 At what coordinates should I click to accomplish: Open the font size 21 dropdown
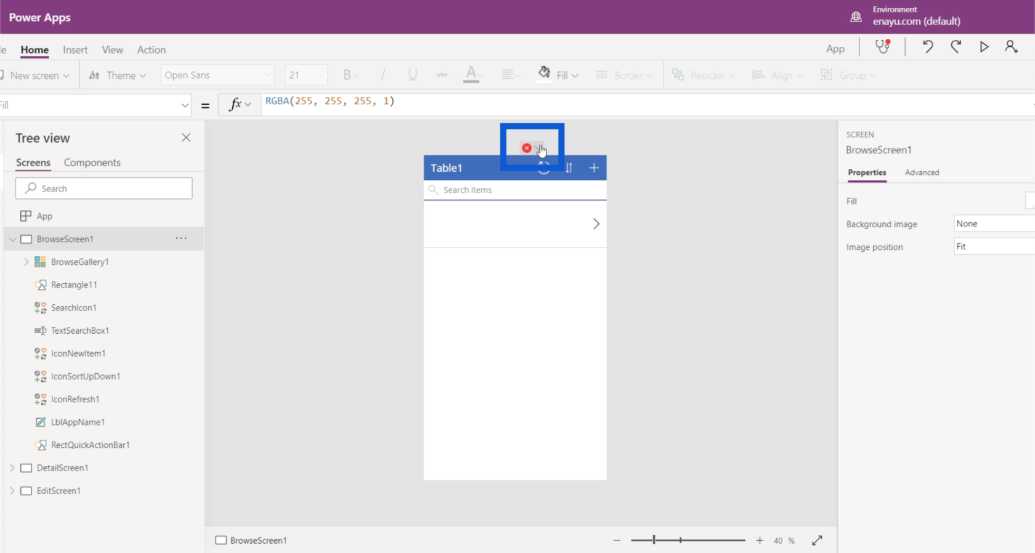[306, 75]
